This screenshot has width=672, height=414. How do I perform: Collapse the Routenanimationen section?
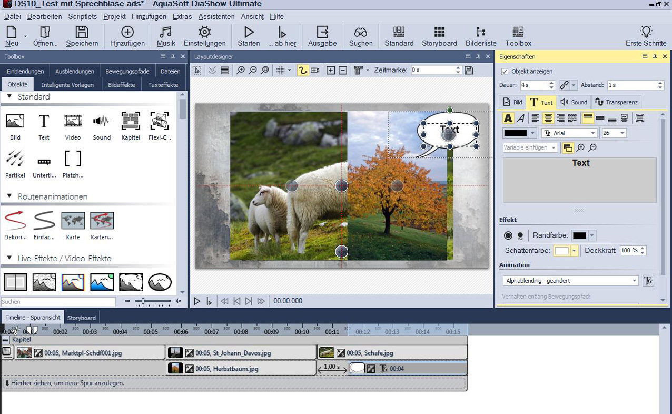point(9,196)
